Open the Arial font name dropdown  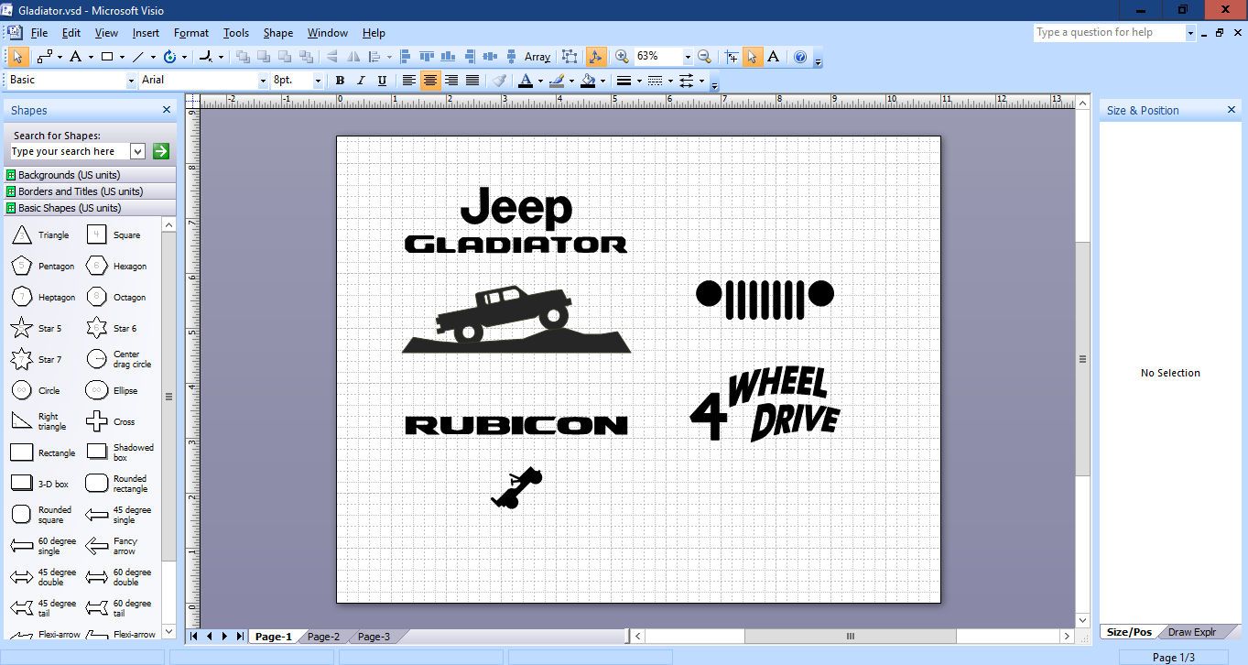tap(263, 81)
